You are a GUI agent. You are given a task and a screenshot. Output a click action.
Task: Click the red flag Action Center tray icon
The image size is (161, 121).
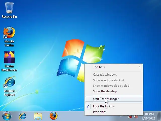click(130, 117)
